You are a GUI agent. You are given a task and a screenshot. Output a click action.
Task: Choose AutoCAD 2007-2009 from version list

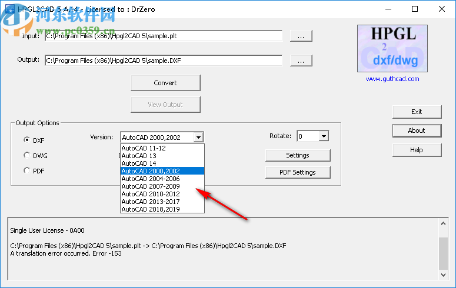click(x=162, y=186)
